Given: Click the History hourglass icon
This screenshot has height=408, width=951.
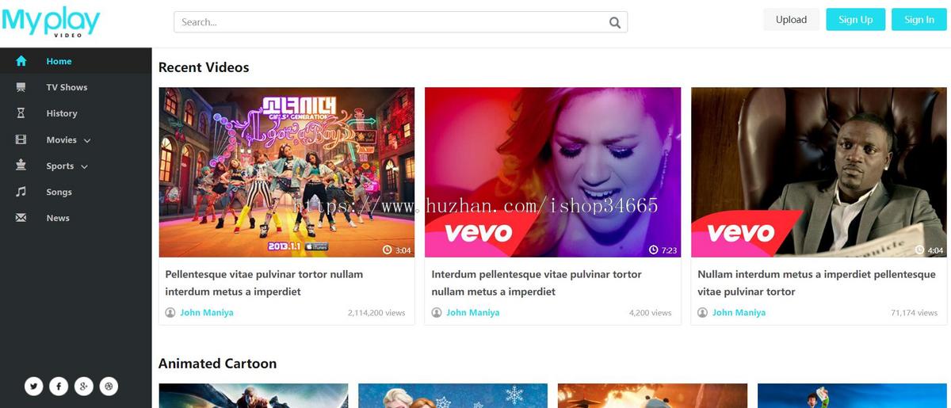Looking at the screenshot, I should [x=21, y=113].
